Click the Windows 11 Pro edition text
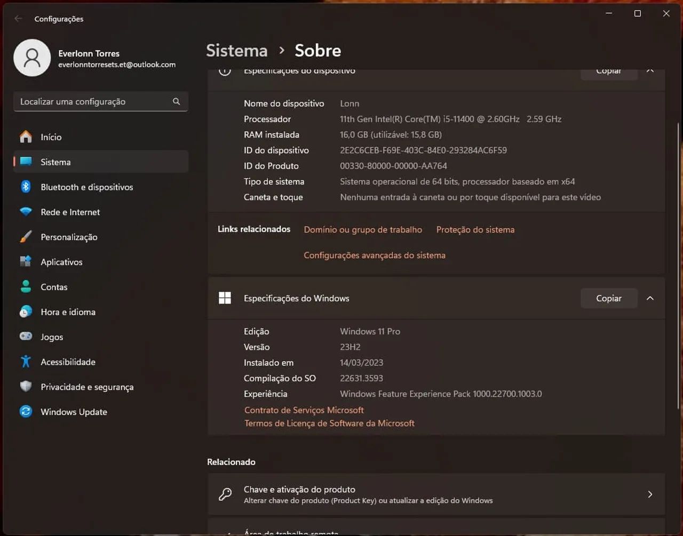 370,331
